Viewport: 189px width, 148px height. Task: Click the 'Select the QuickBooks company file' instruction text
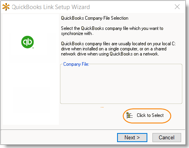click(x=112, y=31)
